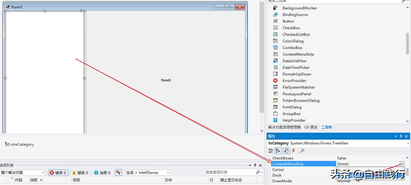
Task: Toggle the 警告 0 warnings filter
Action: (x=80, y=173)
